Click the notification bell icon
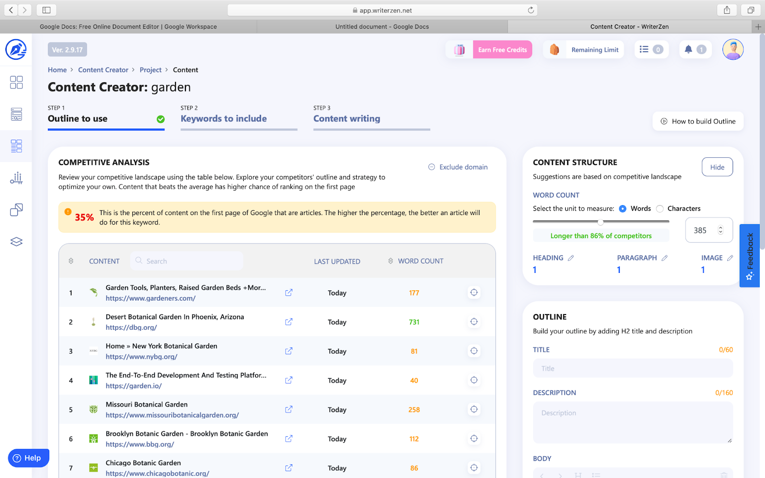 688,49
